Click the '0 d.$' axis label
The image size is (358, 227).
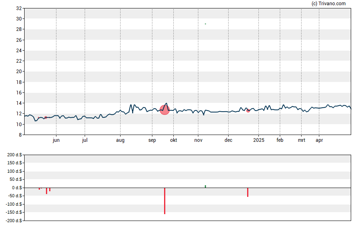17,188
